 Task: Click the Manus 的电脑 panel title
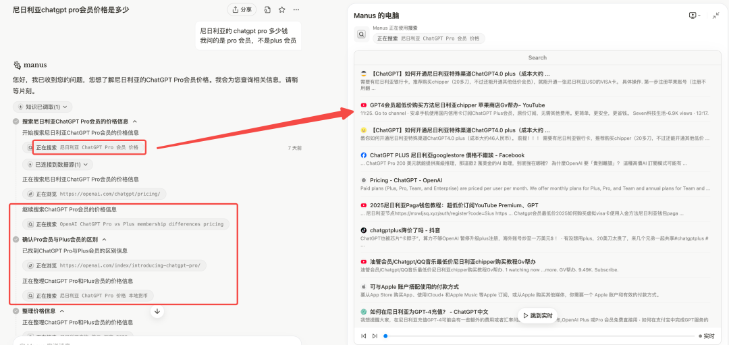376,16
